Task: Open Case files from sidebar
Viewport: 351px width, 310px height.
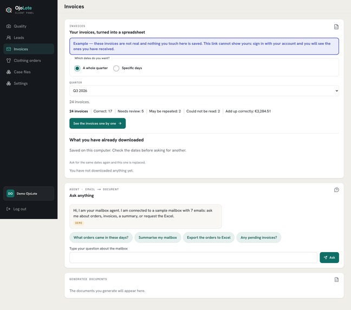Action: click(29, 72)
